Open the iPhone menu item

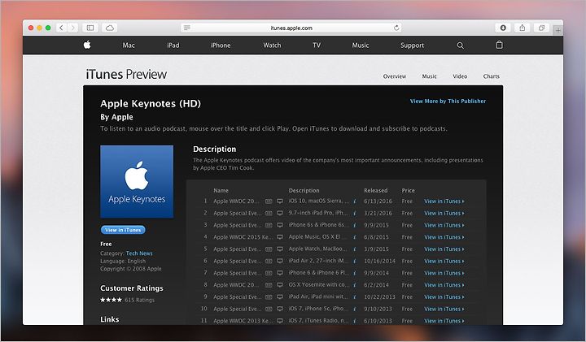point(221,45)
